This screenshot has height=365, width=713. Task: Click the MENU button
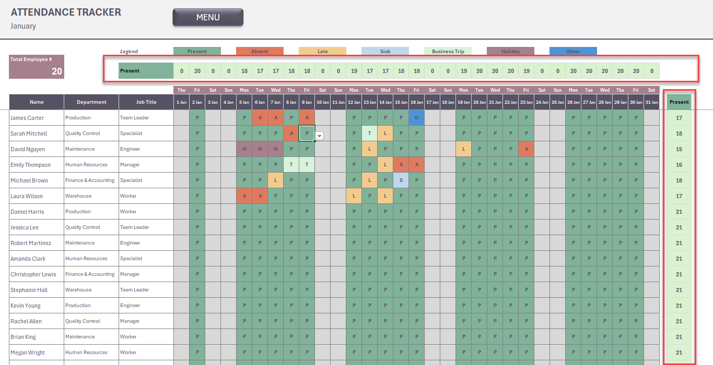pos(208,17)
